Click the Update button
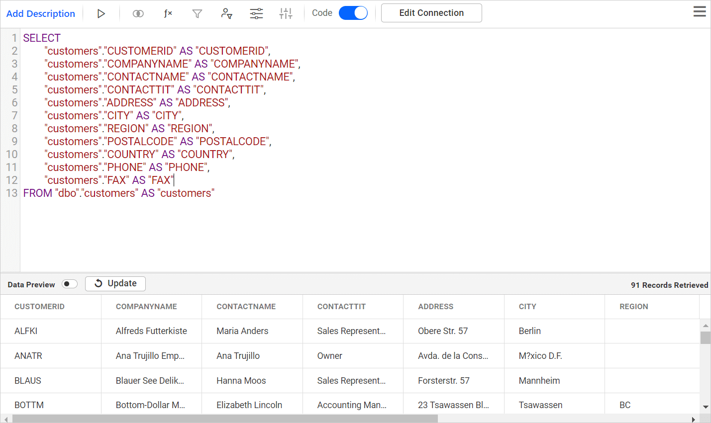The height and width of the screenshot is (423, 711). [115, 283]
